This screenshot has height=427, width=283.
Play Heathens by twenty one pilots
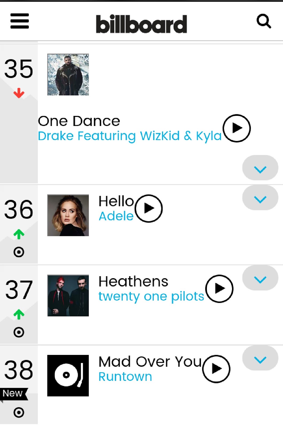[219, 289]
